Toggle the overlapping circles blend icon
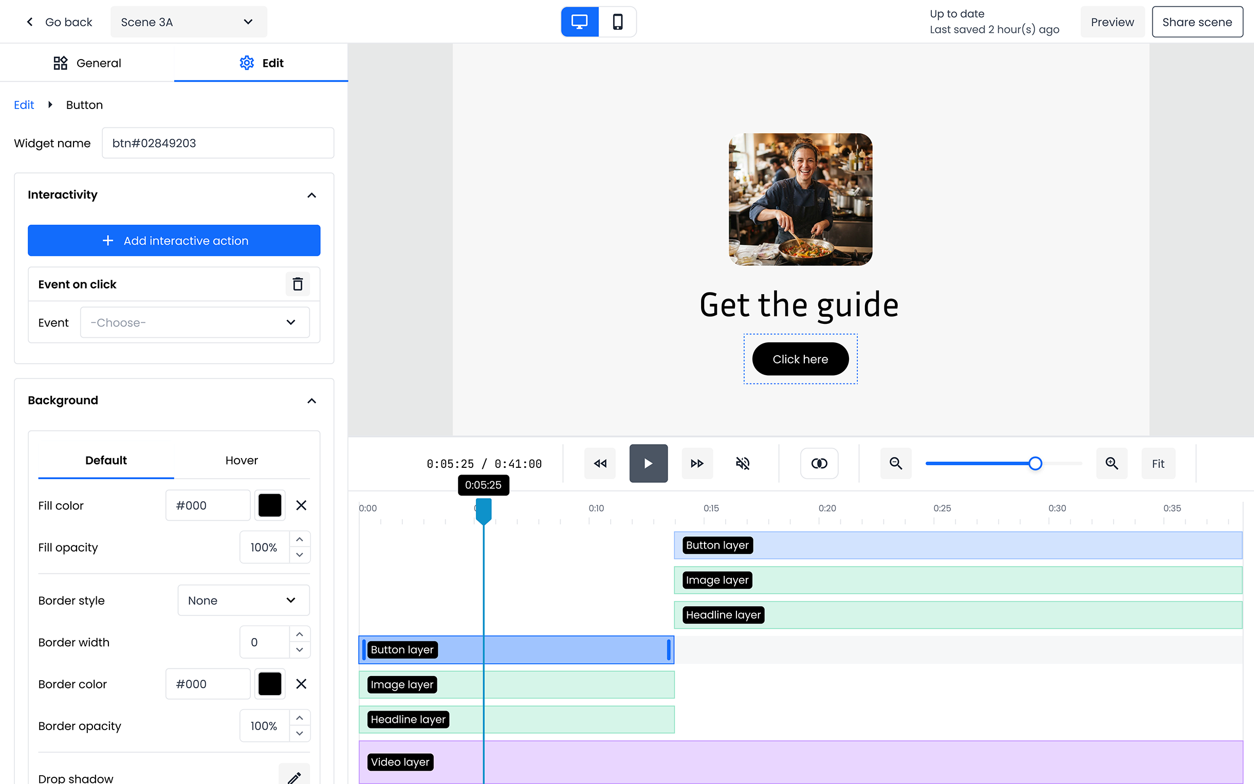Viewport: 1254px width, 784px height. [819, 463]
